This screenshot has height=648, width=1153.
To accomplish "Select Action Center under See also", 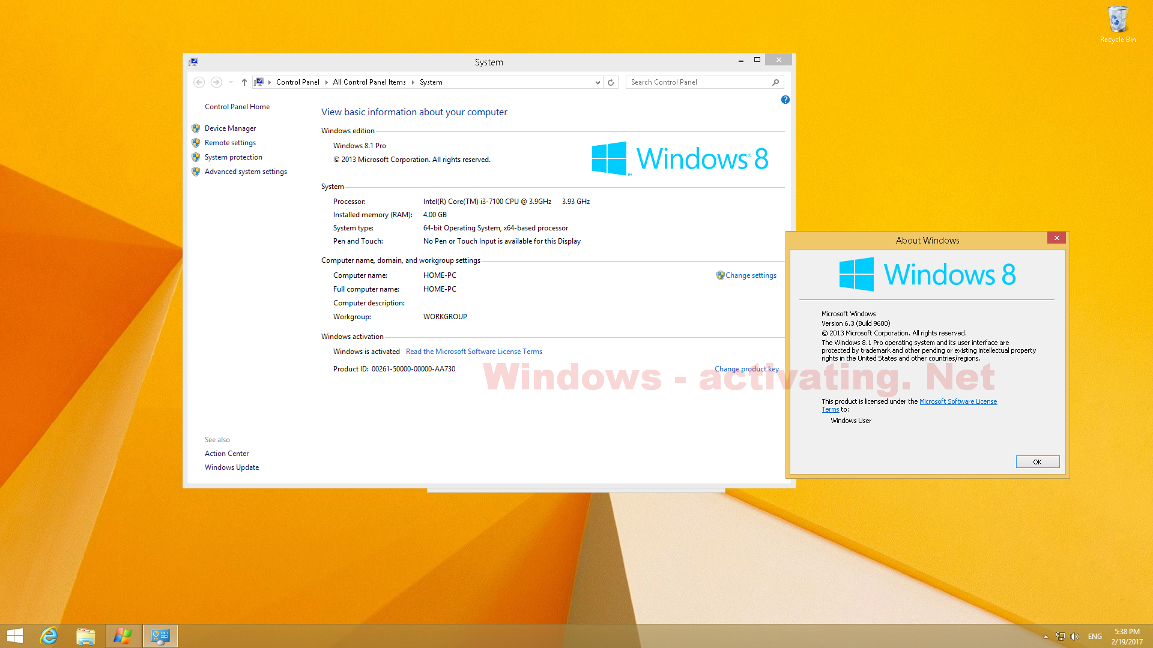I will tap(226, 452).
